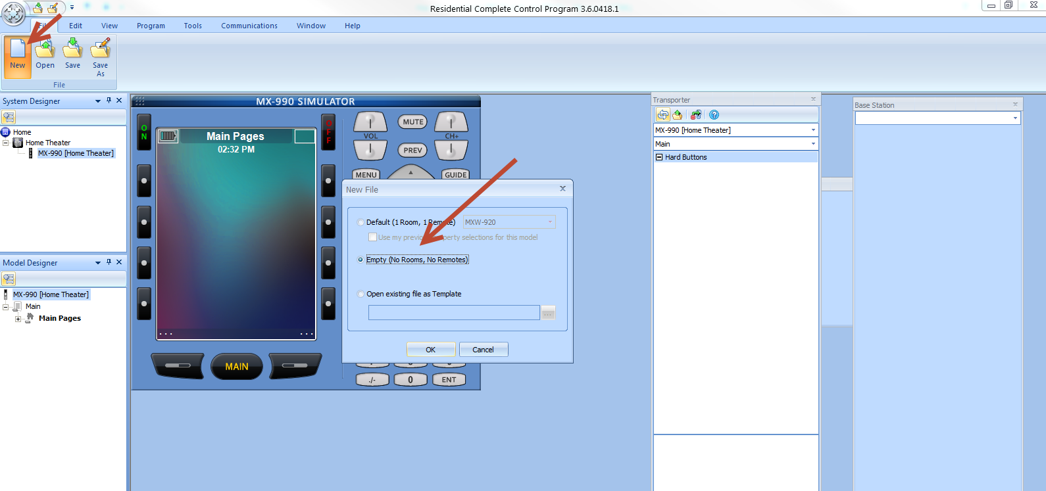The height and width of the screenshot is (491, 1046).
Task: Close the System Designer panel
Action: [x=119, y=101]
